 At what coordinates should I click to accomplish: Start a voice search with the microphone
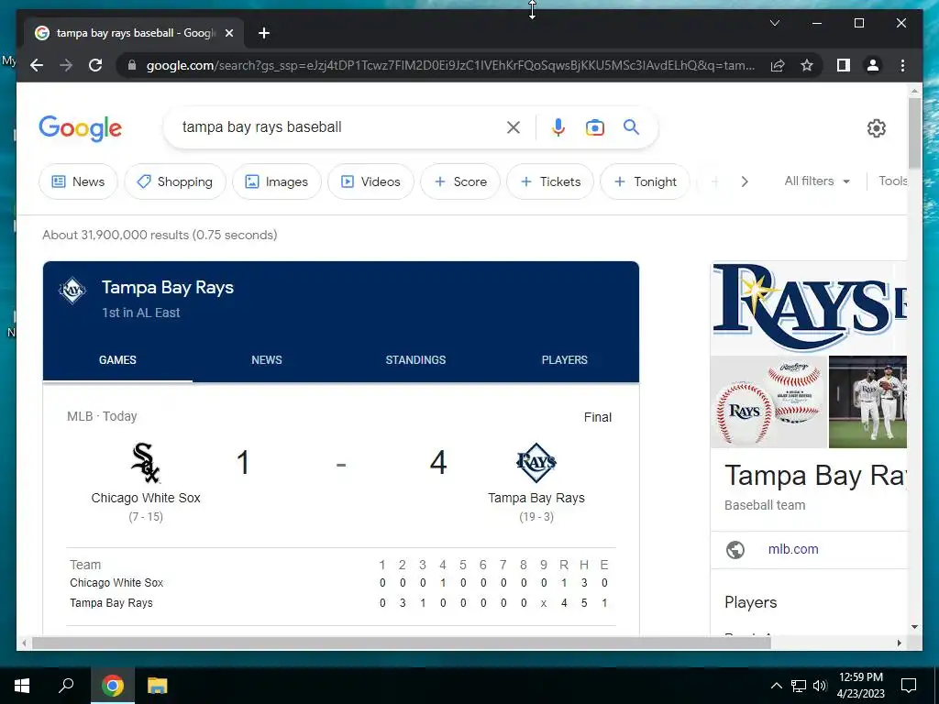tap(558, 126)
